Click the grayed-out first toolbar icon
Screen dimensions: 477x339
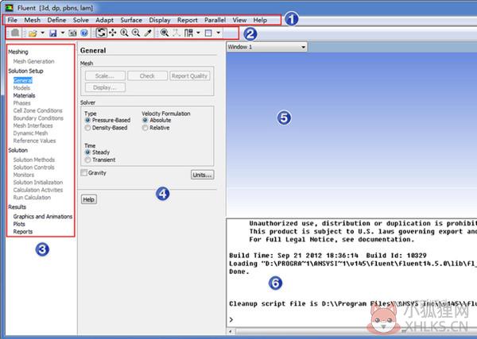tap(15, 33)
